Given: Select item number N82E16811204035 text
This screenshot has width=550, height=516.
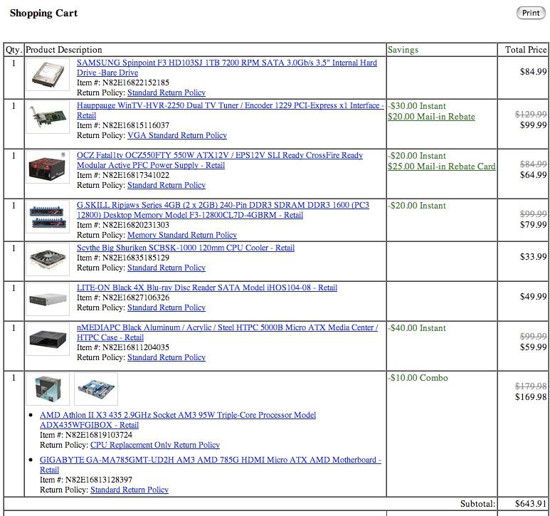Looking at the screenshot, I should [x=136, y=347].
